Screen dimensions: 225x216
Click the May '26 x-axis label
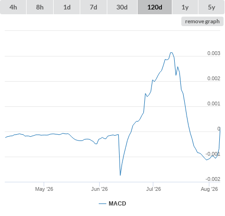[x=44, y=189]
